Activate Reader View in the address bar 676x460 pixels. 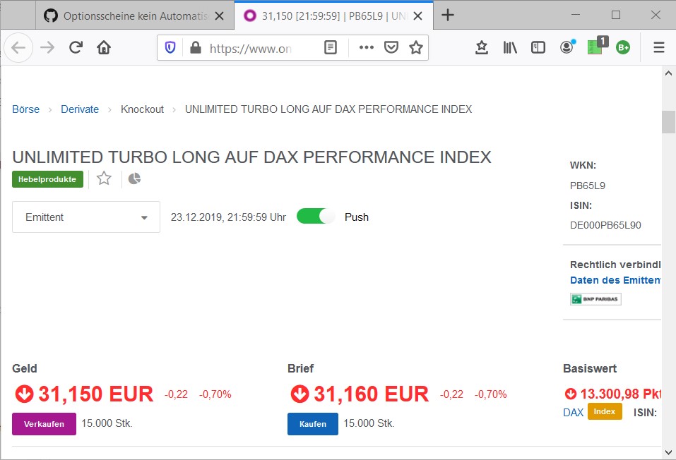click(x=329, y=47)
